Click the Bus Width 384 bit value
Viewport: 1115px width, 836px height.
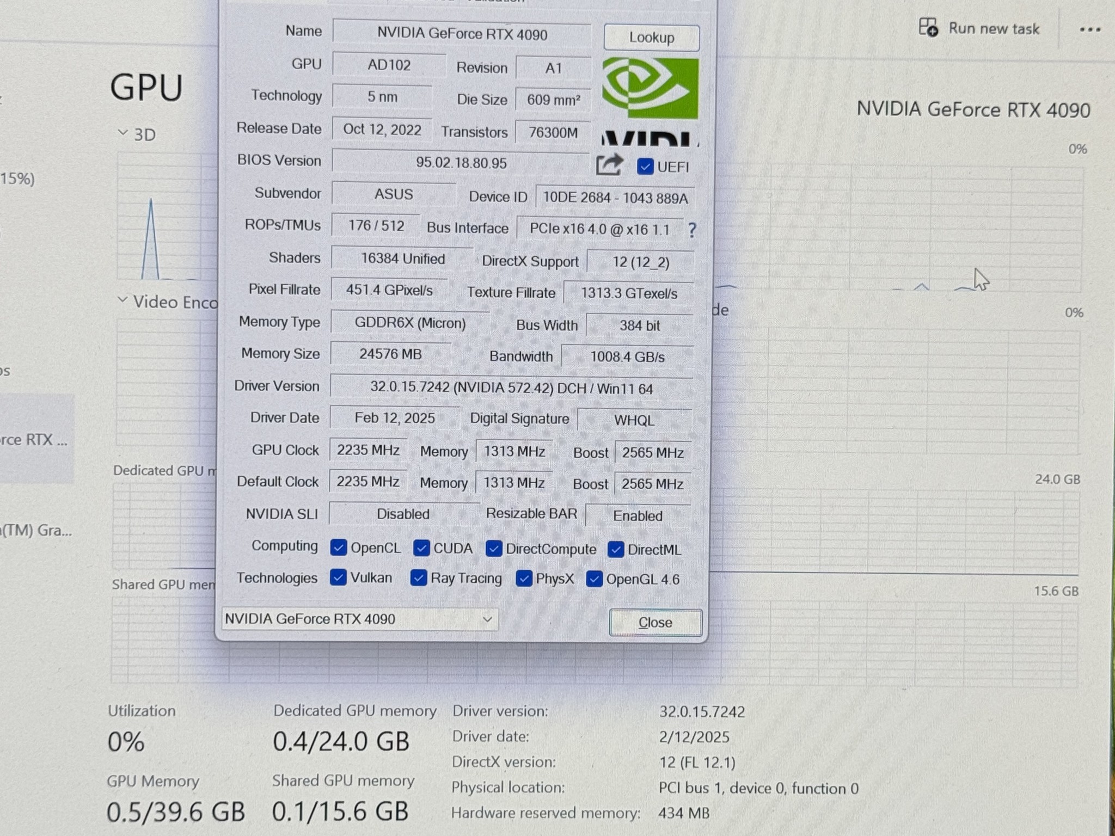[640, 325]
